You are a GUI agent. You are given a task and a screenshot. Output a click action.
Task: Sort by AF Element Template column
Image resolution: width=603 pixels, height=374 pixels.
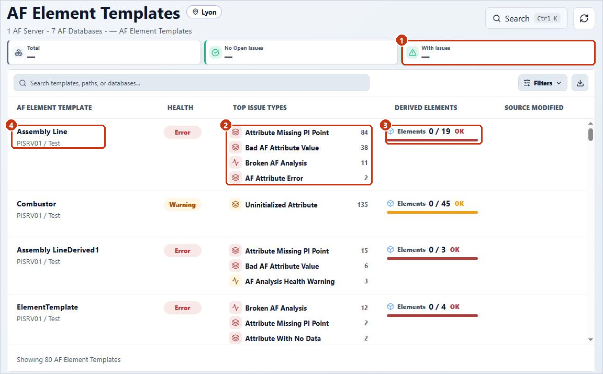pos(54,108)
